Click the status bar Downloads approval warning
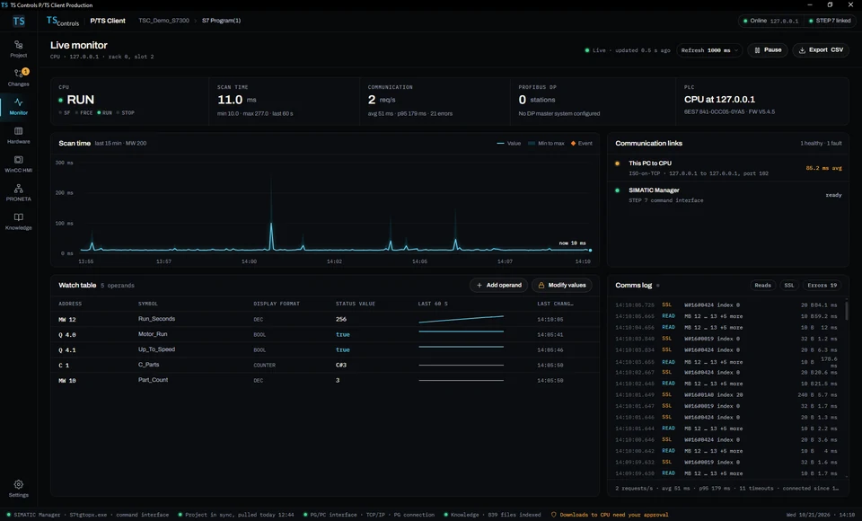The height and width of the screenshot is (521, 862). [x=610, y=515]
